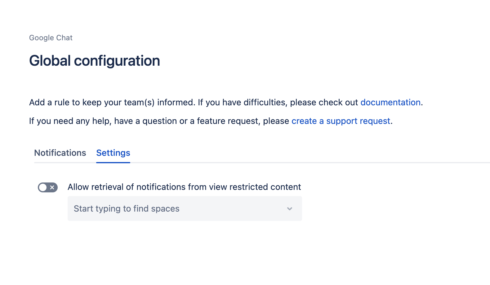Screen dimensions: 490x285
Task: Click the chevron arrow in the spaces field
Action: click(290, 209)
